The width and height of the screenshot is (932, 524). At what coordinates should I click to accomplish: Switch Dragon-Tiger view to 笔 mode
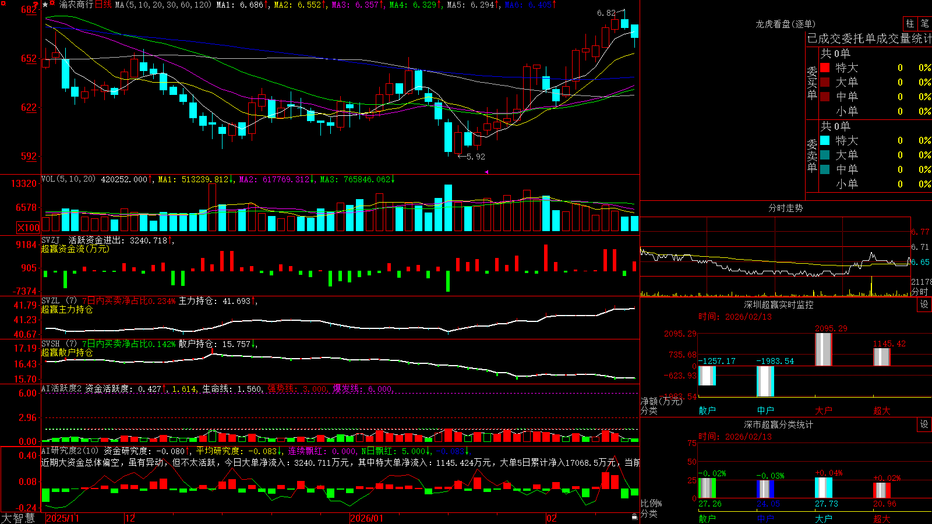click(925, 23)
